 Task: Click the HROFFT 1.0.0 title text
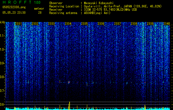click(22, 2)
